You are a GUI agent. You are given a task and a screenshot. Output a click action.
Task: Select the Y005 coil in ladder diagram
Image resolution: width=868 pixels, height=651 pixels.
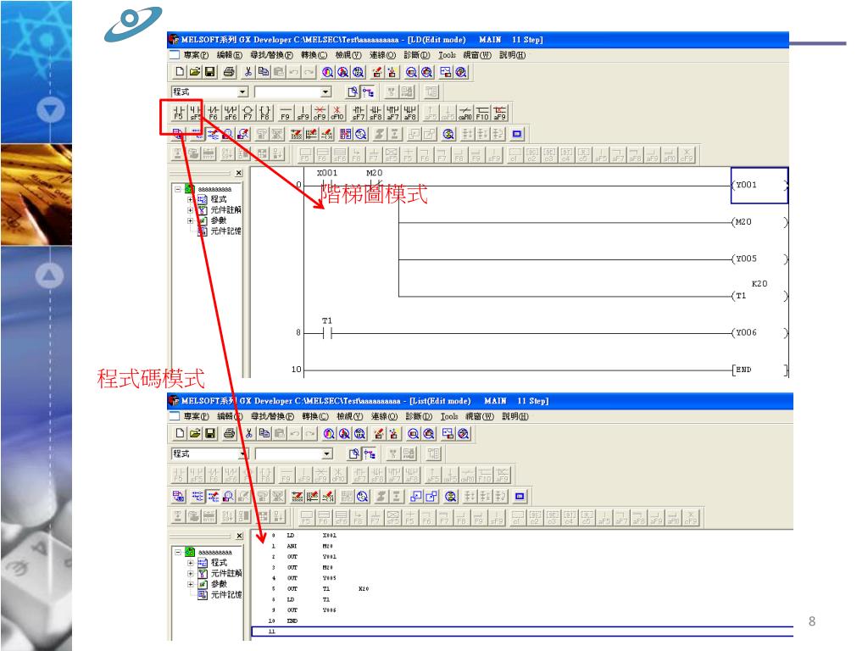[759, 259]
